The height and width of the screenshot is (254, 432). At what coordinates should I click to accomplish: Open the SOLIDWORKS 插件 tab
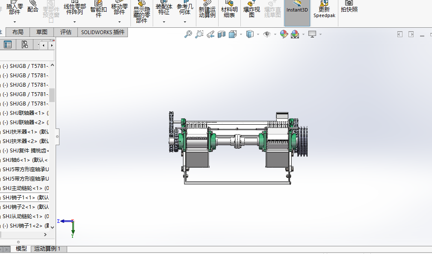pos(103,32)
